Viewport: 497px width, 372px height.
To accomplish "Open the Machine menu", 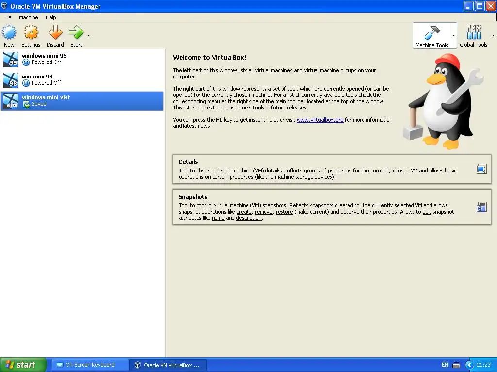I will 28,17.
